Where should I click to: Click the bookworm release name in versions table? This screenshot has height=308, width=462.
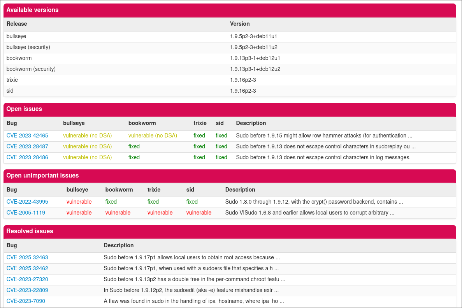[19, 58]
